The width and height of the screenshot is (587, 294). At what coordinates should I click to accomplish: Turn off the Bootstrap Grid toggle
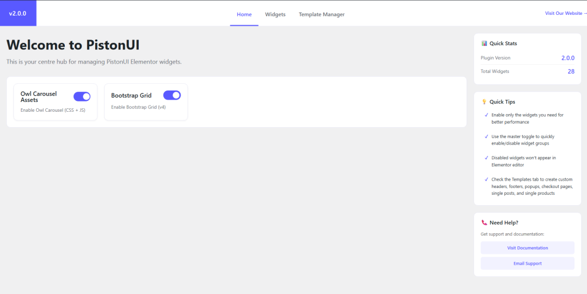pos(172,95)
